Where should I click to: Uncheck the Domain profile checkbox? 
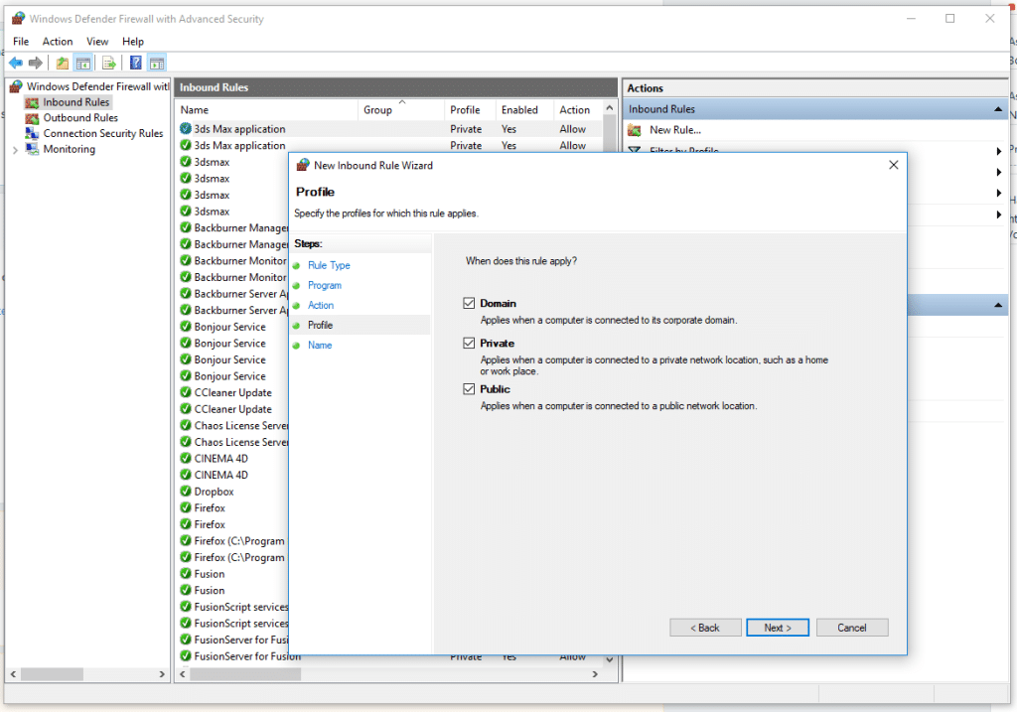pyautogui.click(x=468, y=304)
